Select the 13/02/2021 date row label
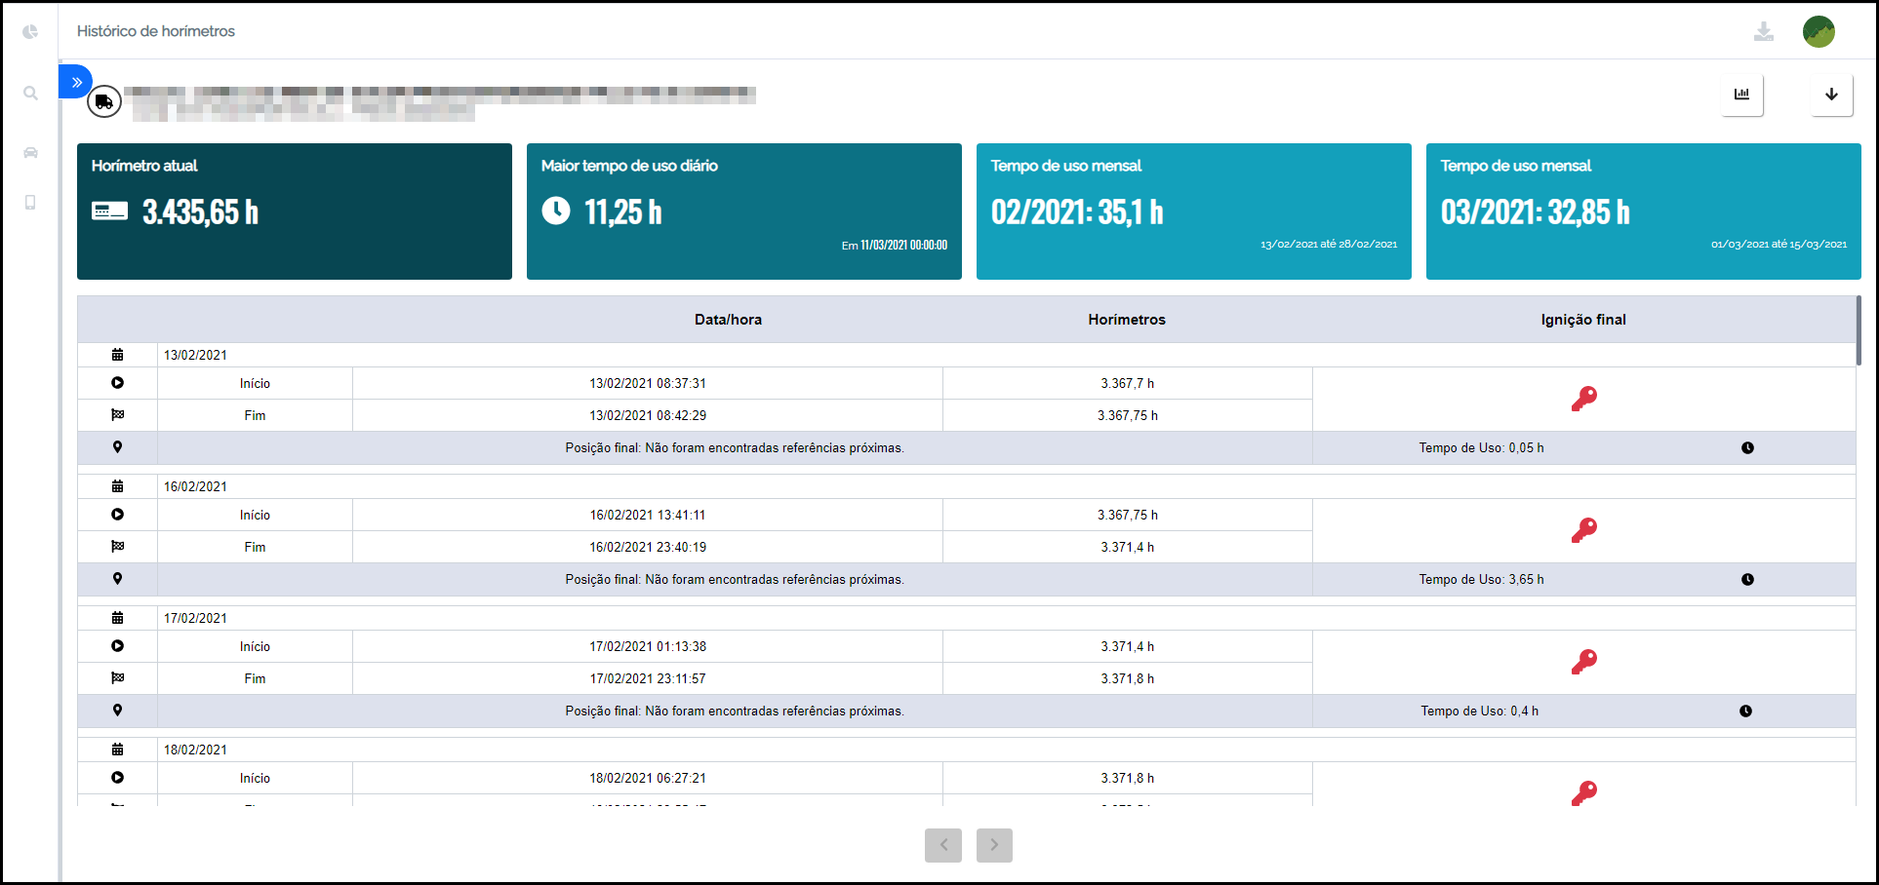1879x885 pixels. [195, 355]
